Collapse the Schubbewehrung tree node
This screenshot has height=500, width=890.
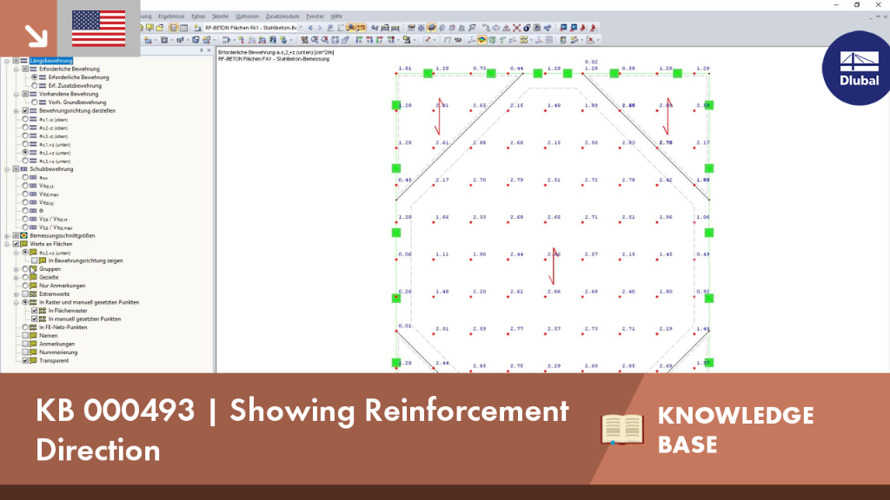(x=7, y=169)
